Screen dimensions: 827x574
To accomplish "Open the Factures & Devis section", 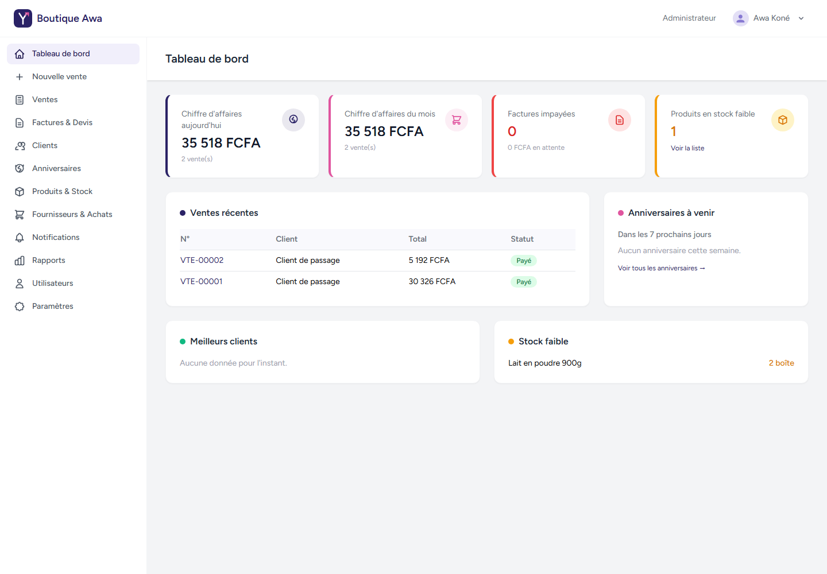I will (73, 123).
